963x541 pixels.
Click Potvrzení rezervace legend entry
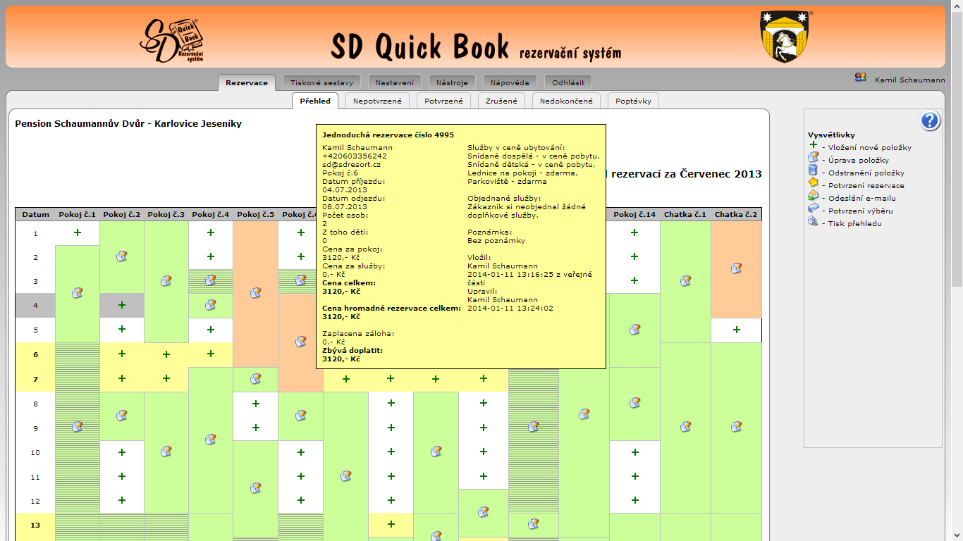tap(866, 186)
